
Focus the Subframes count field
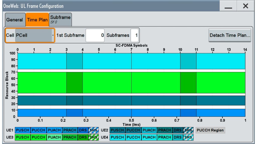(x=134, y=35)
